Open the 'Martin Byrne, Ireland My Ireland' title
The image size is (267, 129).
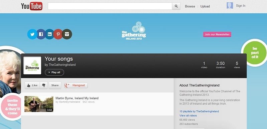(x=77, y=98)
